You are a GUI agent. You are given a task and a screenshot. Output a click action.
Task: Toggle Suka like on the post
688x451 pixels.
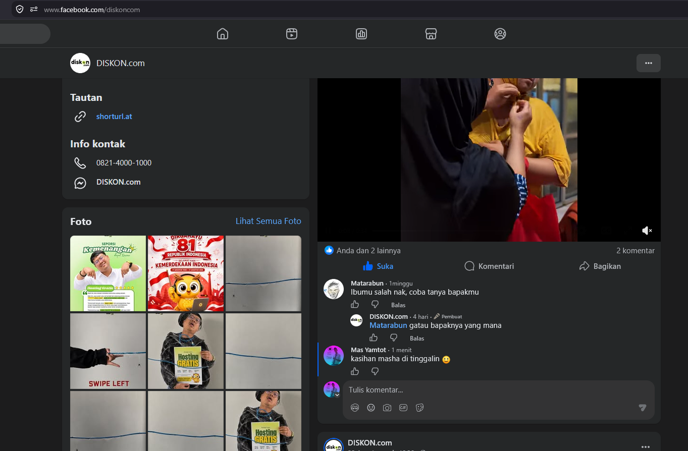pyautogui.click(x=378, y=266)
